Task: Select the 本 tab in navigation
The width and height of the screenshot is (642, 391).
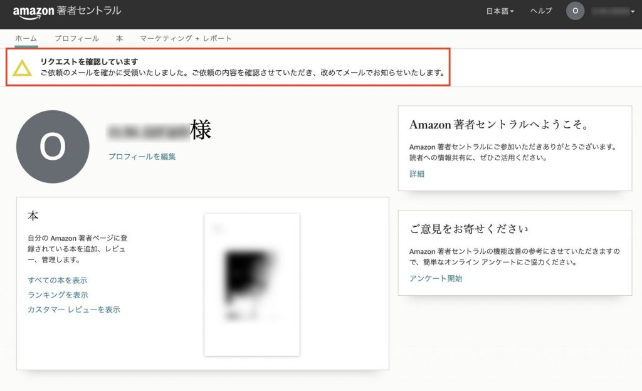Action: (118, 38)
